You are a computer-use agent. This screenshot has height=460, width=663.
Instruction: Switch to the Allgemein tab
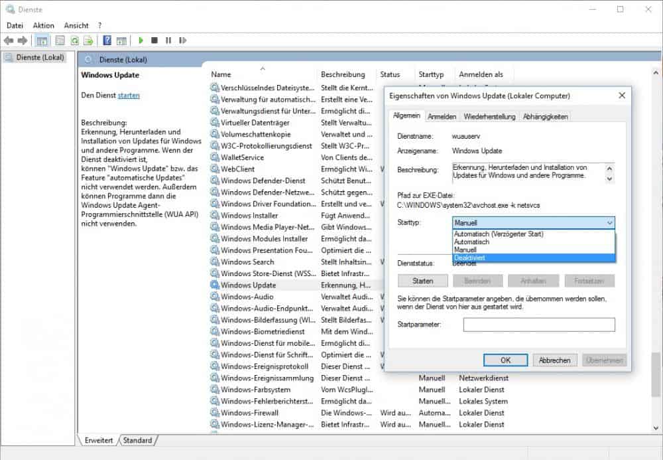pos(406,115)
